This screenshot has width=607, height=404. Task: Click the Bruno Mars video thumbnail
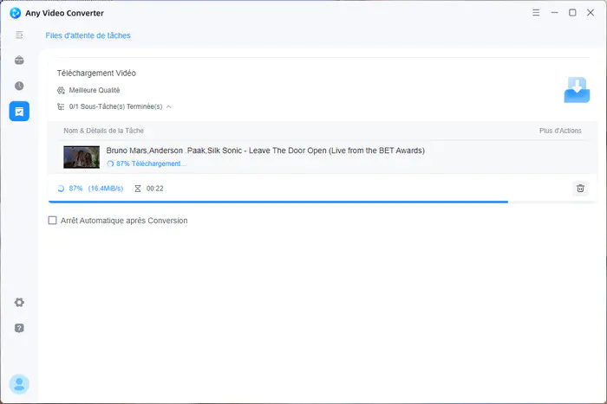pyautogui.click(x=82, y=157)
